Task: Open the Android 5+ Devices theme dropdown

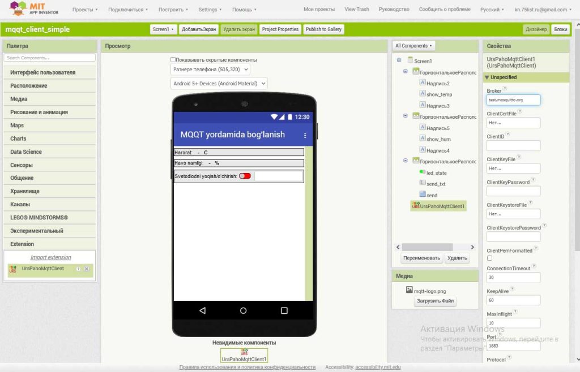Action: click(219, 84)
